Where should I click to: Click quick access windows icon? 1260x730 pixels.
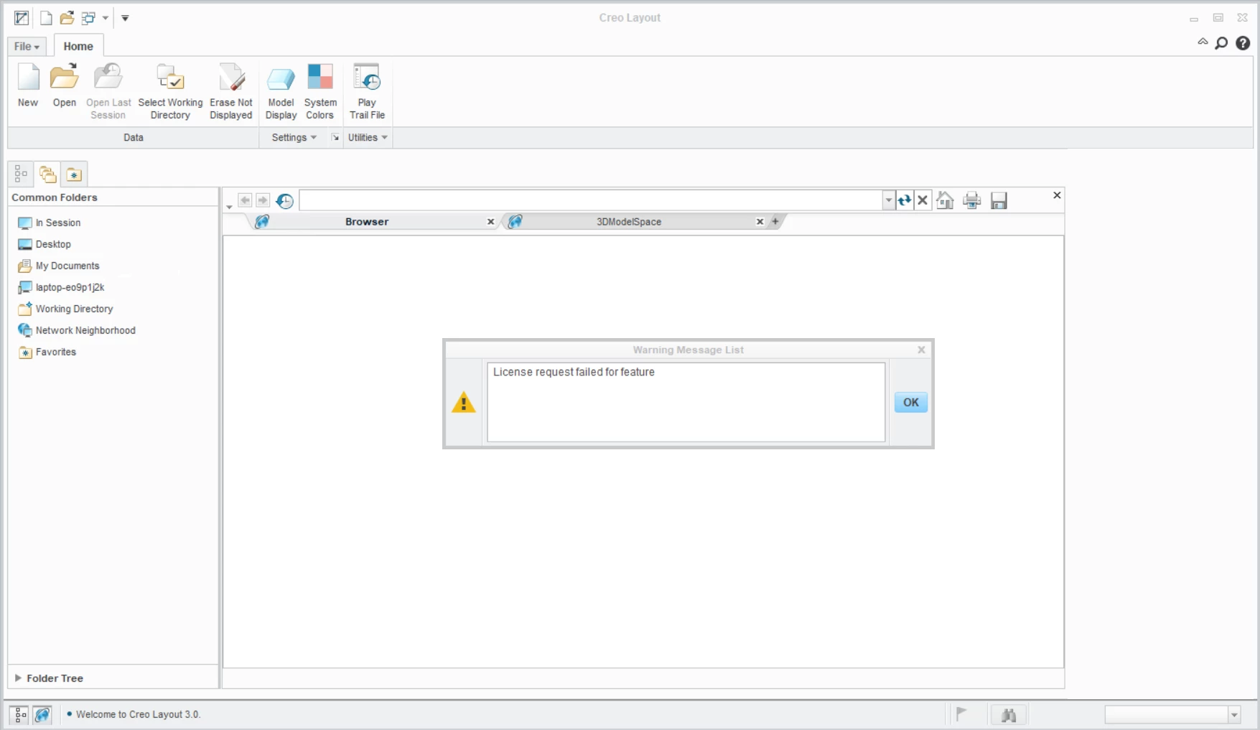tap(89, 18)
